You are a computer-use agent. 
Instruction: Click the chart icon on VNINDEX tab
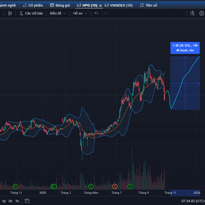(107, 5)
